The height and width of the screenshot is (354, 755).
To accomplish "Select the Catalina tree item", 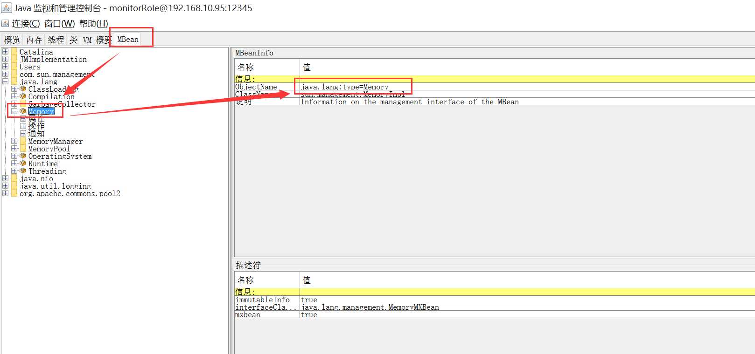I will (36, 52).
